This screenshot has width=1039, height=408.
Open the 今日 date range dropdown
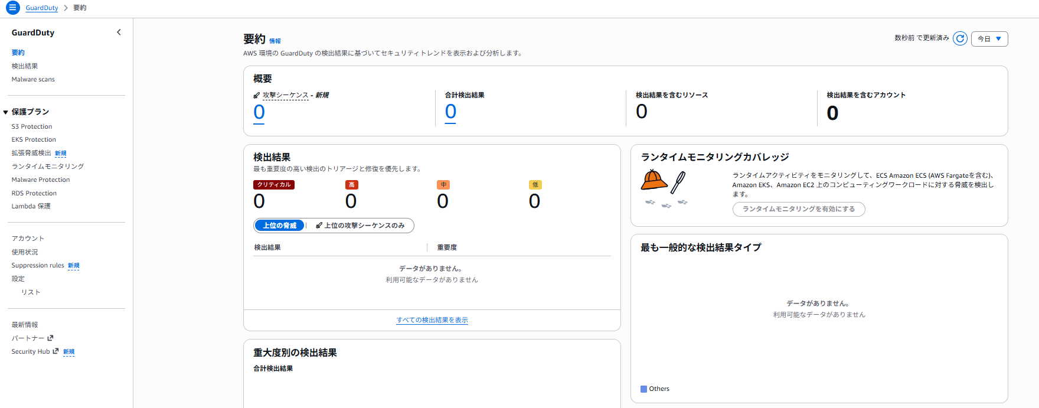tap(989, 39)
